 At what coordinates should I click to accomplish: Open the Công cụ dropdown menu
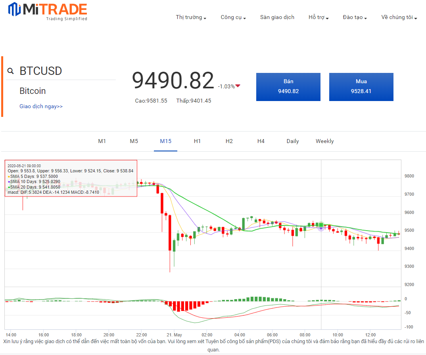click(233, 17)
